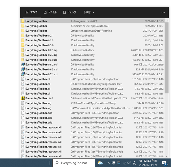Toggle the IME input mode A indicator
This screenshot has width=171, height=167.
(134, 163)
